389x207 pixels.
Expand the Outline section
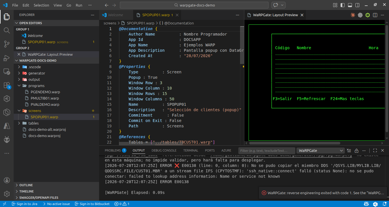coord(56,185)
